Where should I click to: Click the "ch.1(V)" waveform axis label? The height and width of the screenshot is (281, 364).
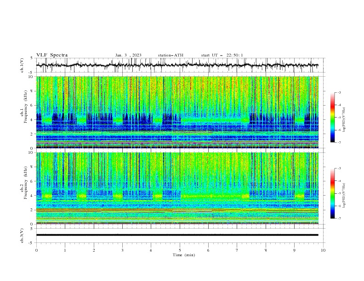[22, 65]
